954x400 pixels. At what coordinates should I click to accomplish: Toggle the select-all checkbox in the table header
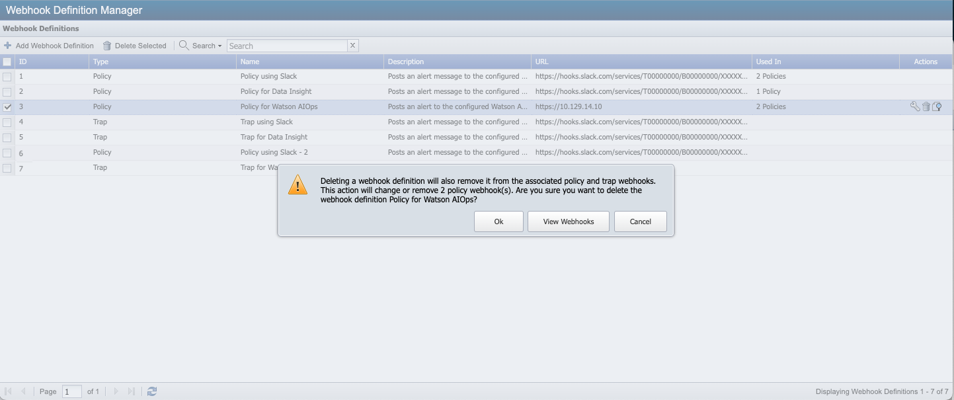click(7, 61)
